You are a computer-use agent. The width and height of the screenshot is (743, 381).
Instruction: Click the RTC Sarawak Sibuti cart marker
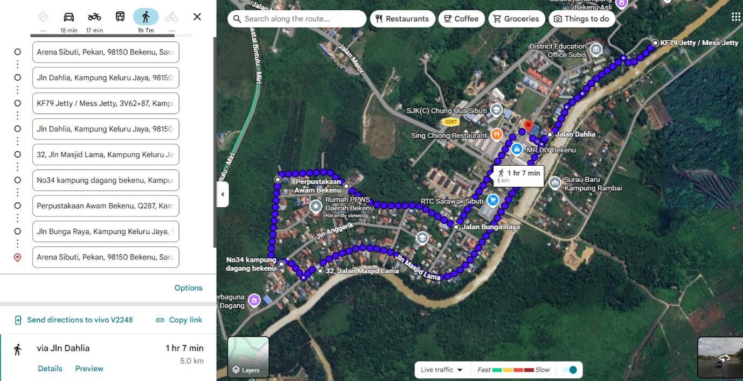click(492, 201)
